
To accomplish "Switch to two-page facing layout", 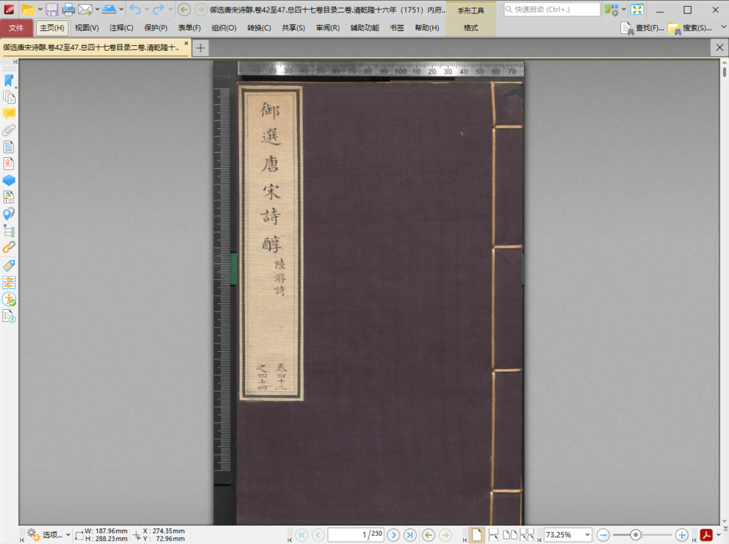I will 510,535.
